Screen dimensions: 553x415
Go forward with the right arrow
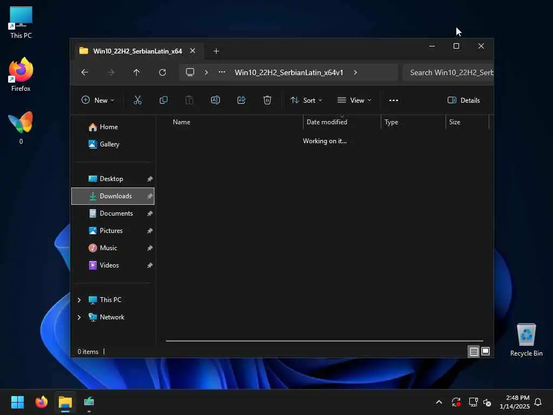point(111,72)
